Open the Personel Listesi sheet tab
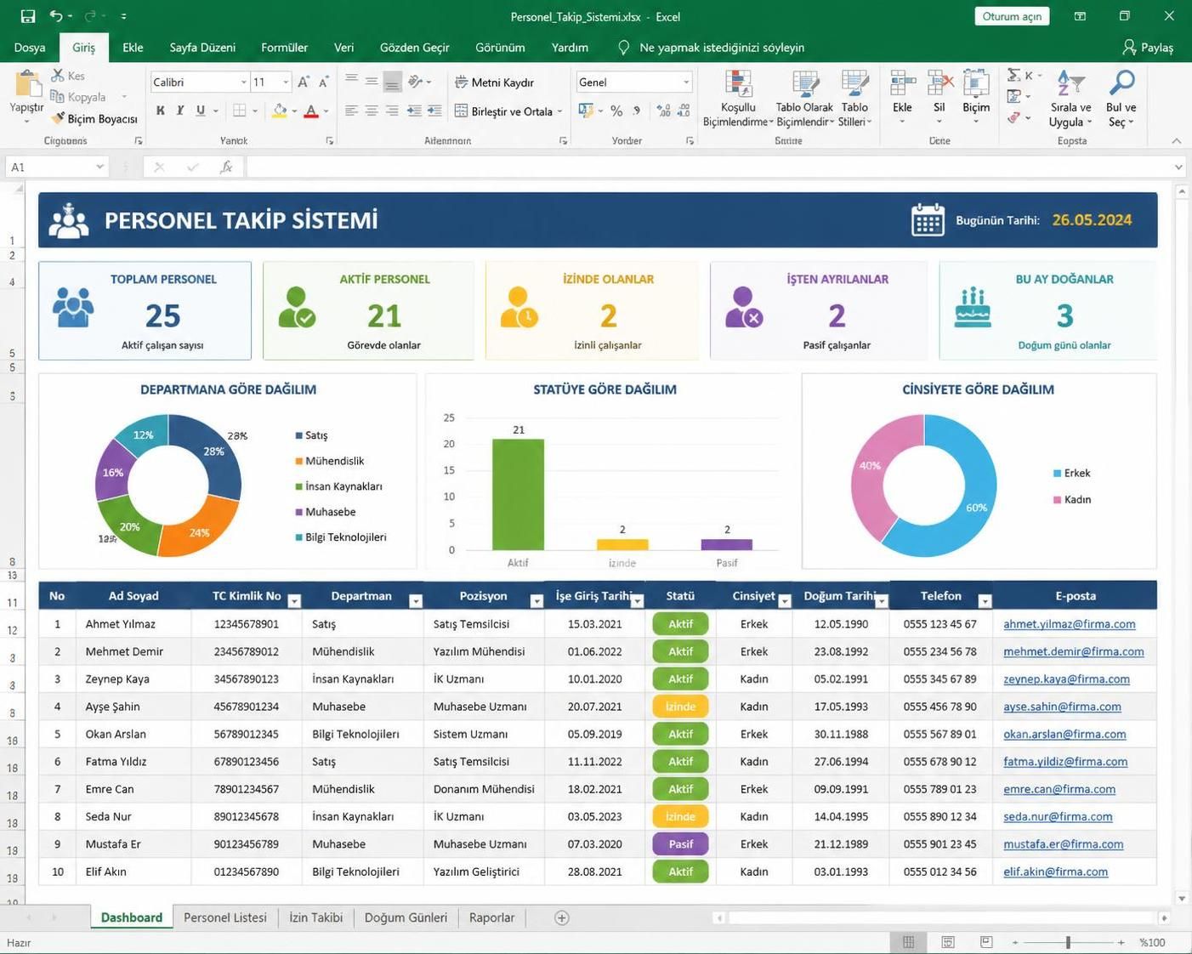 225,917
